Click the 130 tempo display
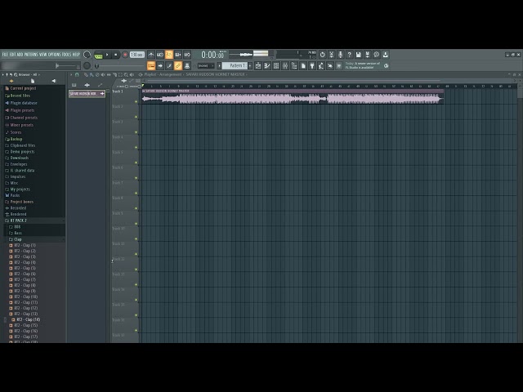Screen dimensions: 523x392 (137, 55)
